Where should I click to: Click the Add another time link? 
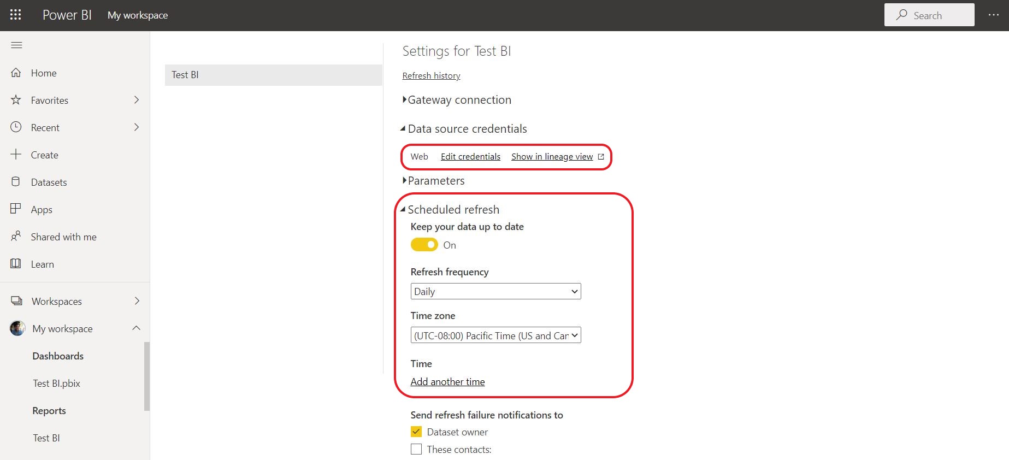(447, 381)
